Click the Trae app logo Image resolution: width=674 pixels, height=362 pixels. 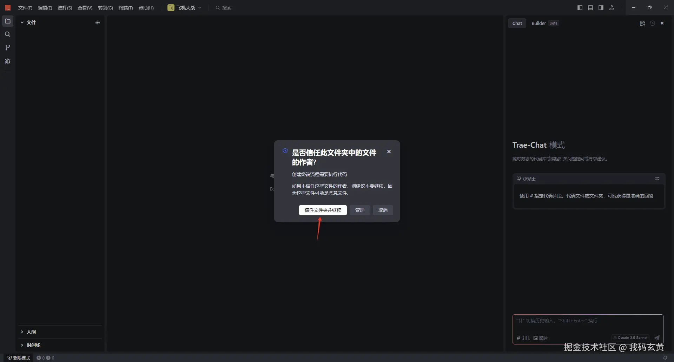tap(8, 8)
